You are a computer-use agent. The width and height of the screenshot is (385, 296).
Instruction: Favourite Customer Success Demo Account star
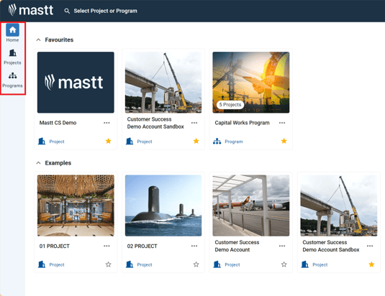[284, 264]
